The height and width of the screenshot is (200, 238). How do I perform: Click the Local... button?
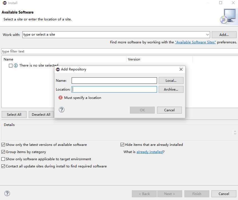tap(171, 80)
